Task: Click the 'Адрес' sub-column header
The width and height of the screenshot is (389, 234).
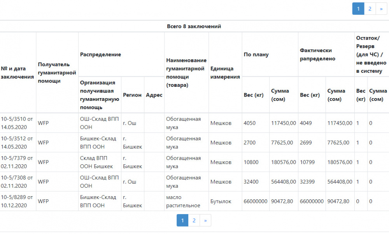Action: point(154,95)
